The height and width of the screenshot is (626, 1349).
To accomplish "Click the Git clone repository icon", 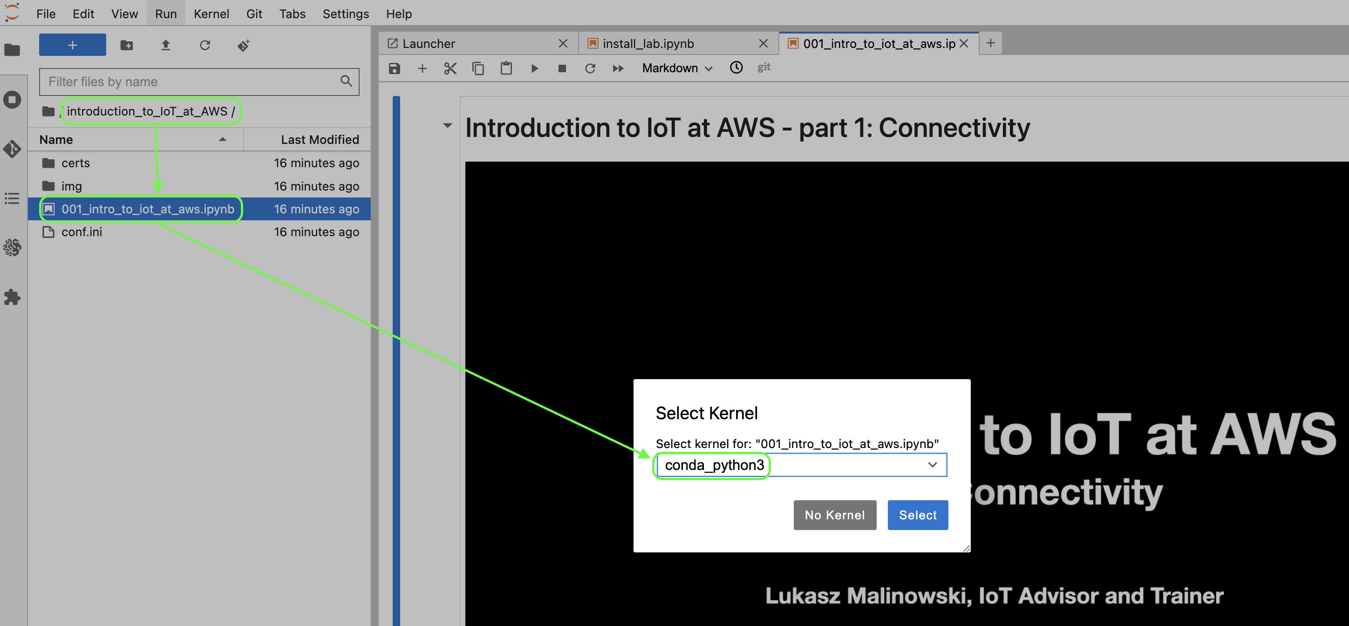I will click(x=244, y=45).
